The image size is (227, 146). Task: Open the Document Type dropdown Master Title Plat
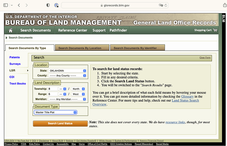pos(56,112)
